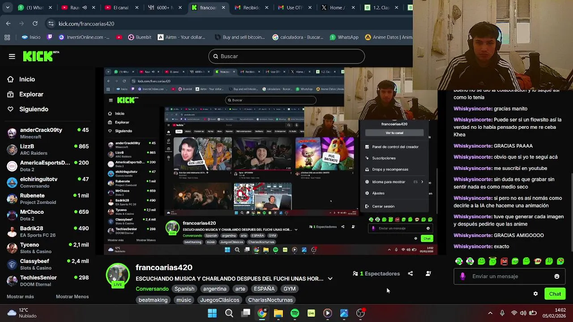Viewport: 573px width, 322px height.
Task: Open the browser apps grid icon
Action: [7, 37]
